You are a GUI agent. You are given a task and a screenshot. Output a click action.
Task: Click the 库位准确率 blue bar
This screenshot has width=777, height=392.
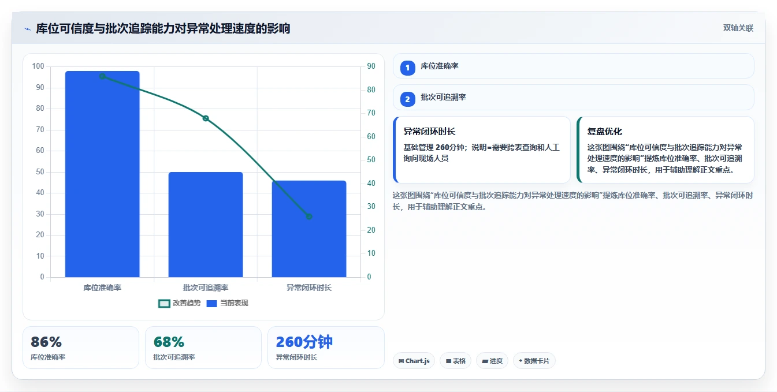point(102,174)
